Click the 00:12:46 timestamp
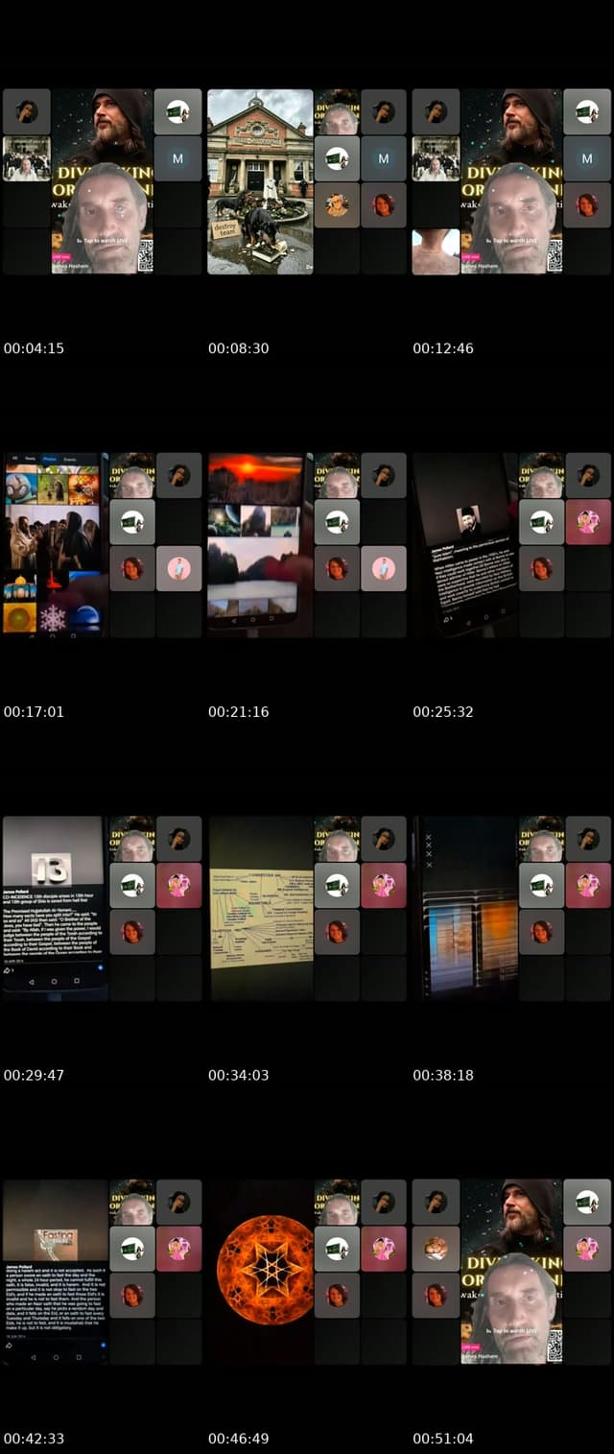614x1454 pixels. pos(443,348)
